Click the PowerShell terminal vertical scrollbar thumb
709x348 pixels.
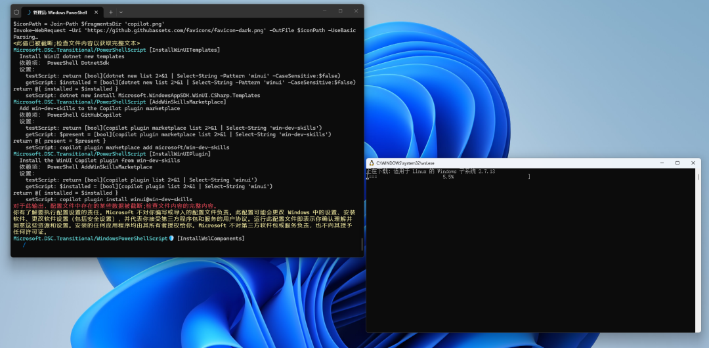tap(362, 244)
